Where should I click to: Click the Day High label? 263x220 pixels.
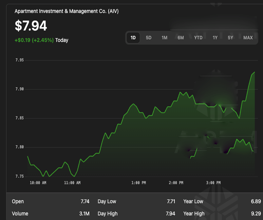tap(108, 214)
